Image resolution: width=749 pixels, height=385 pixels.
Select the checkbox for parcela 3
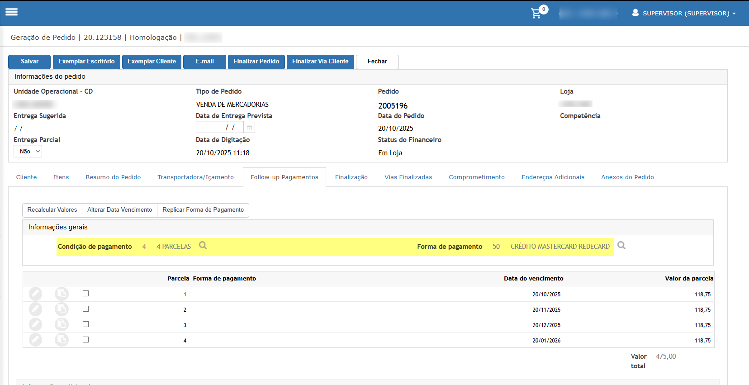click(86, 324)
